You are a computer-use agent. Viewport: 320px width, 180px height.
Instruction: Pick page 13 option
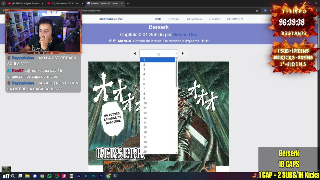pos(157,118)
